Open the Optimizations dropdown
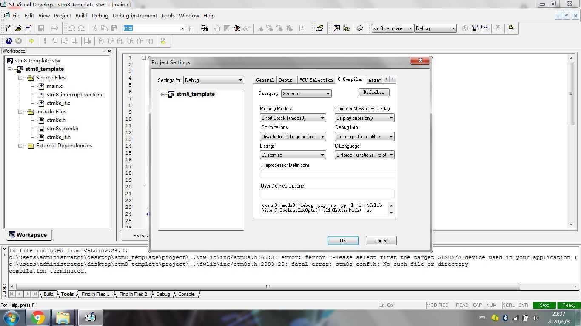The width and height of the screenshot is (581, 326). (x=293, y=137)
